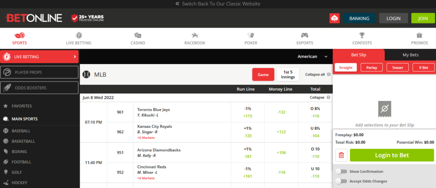The width and height of the screenshot is (436, 188).
Task: Click the Player Props P icon
Action: click(7, 73)
